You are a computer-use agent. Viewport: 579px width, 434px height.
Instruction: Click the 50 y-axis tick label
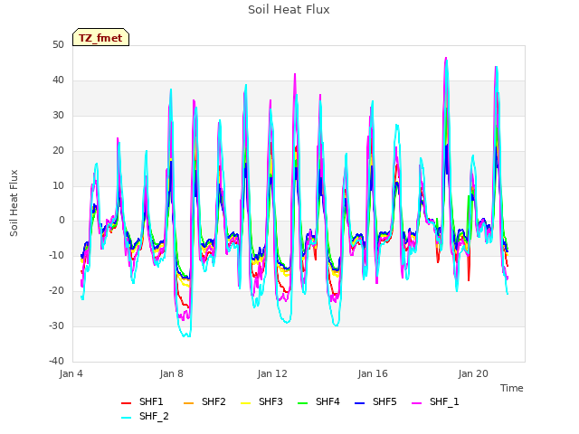tap(58, 45)
